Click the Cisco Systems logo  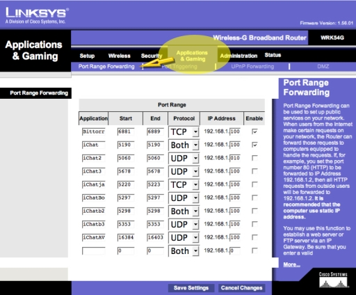click(333, 280)
